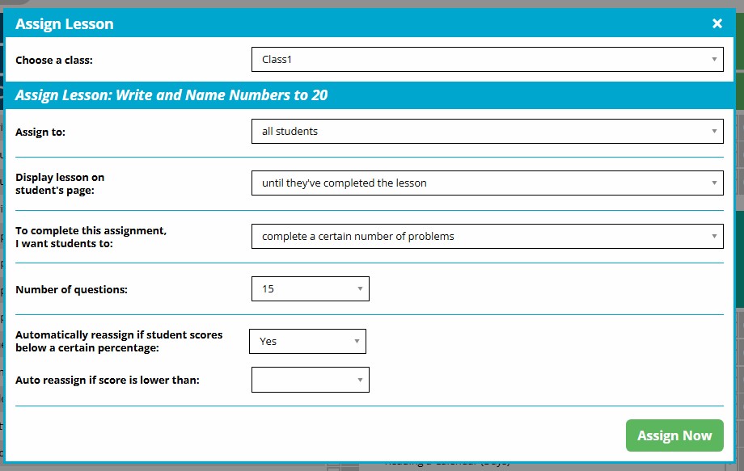Image resolution: width=744 pixels, height=471 pixels.
Task: Change the automatic reassign setting from Yes
Action: 307,341
